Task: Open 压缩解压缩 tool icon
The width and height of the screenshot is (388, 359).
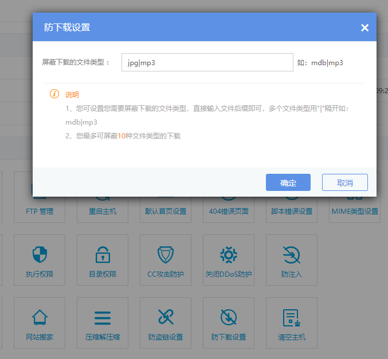Action: point(103,318)
